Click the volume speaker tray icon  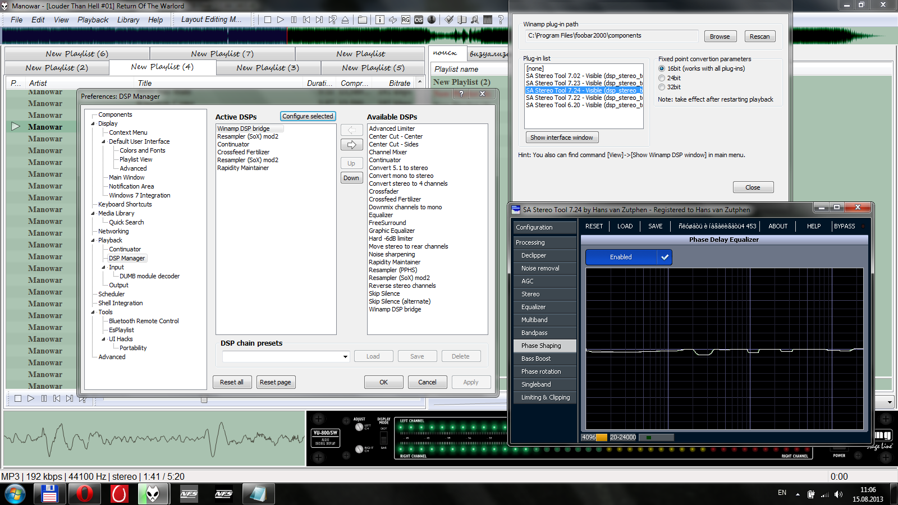pos(839,494)
